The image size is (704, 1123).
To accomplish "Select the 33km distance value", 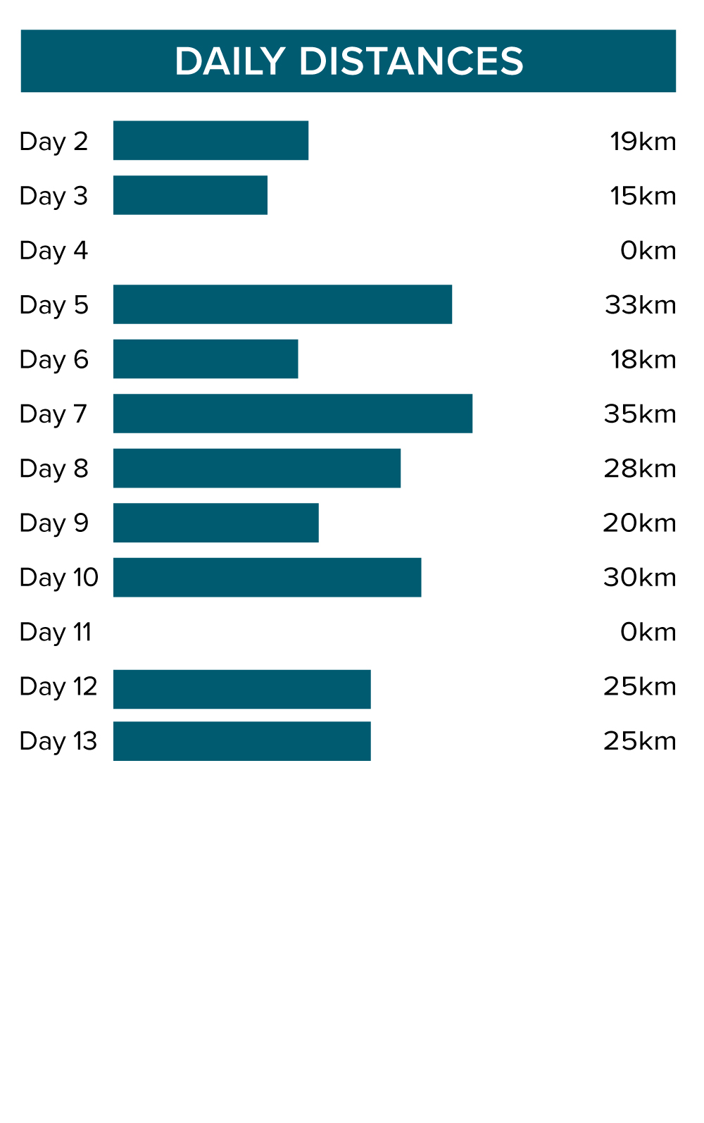I will (640, 305).
